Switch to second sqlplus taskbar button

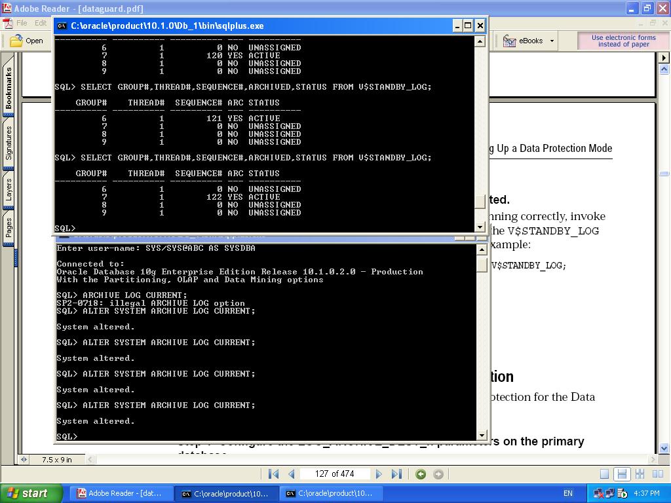click(x=331, y=493)
